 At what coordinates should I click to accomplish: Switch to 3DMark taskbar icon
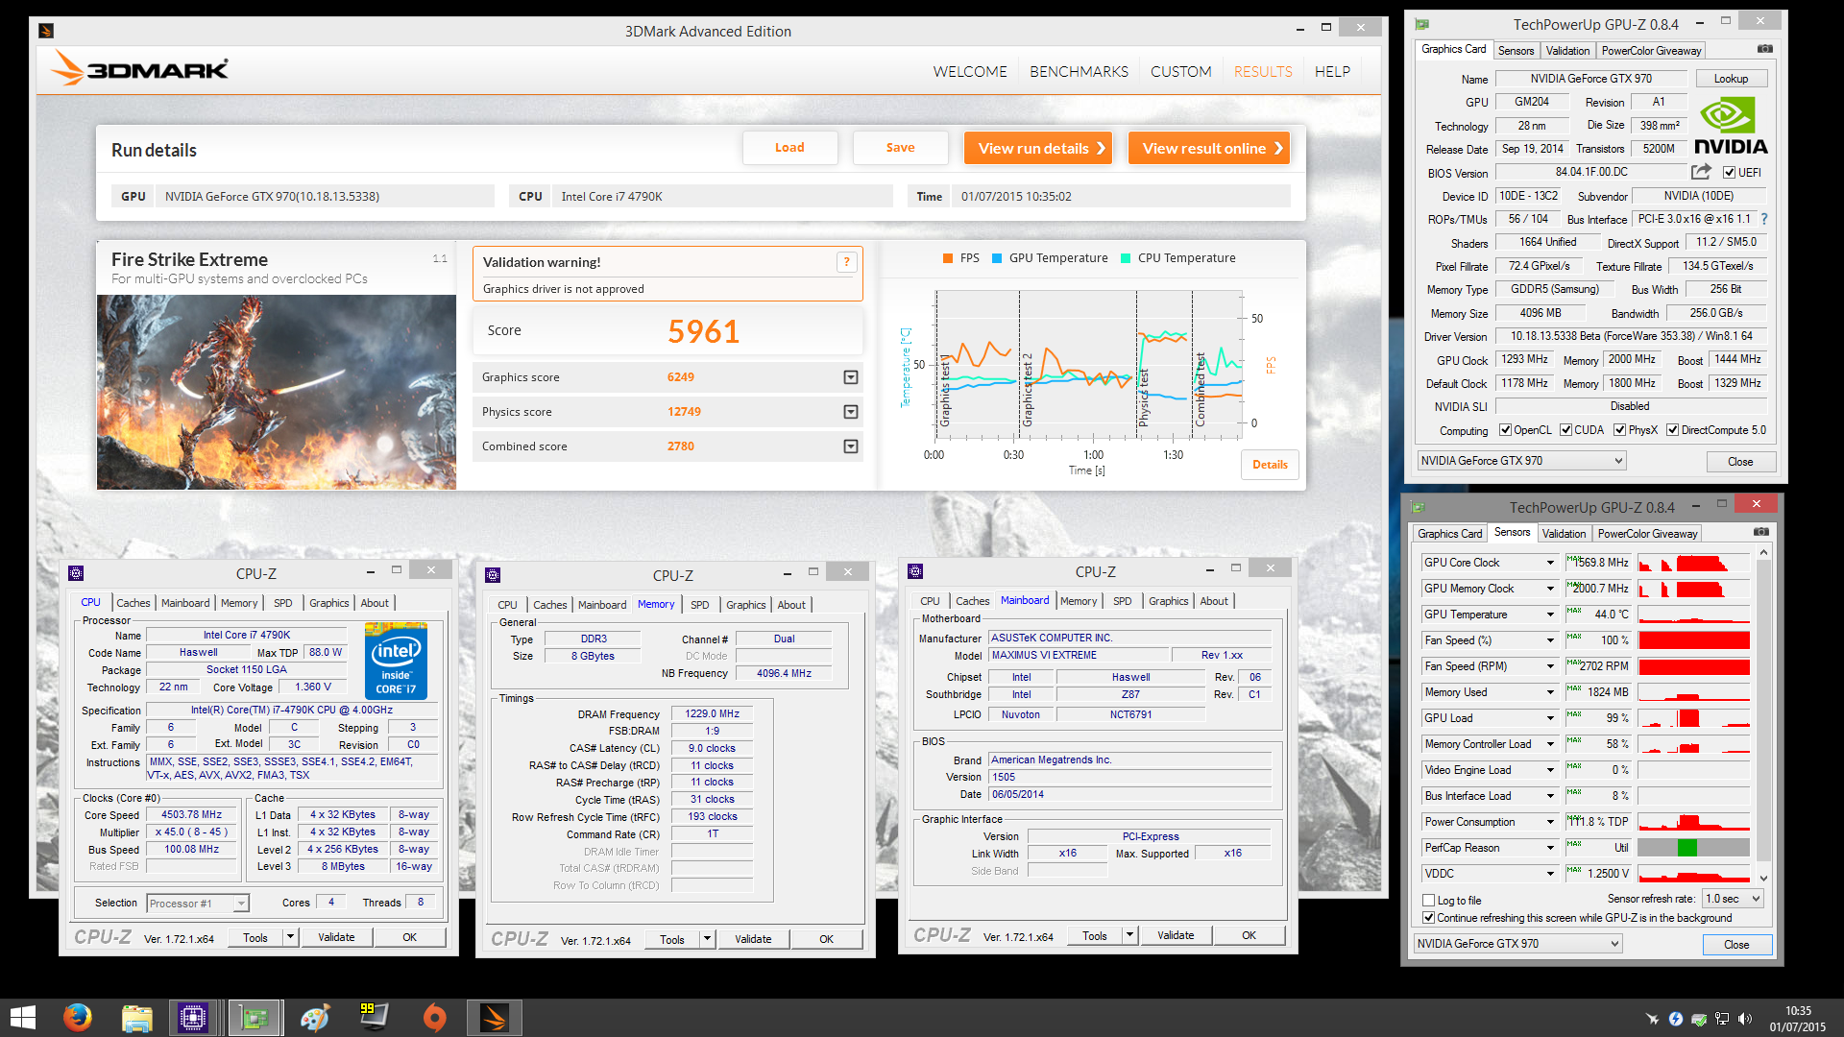pyautogui.click(x=494, y=1018)
